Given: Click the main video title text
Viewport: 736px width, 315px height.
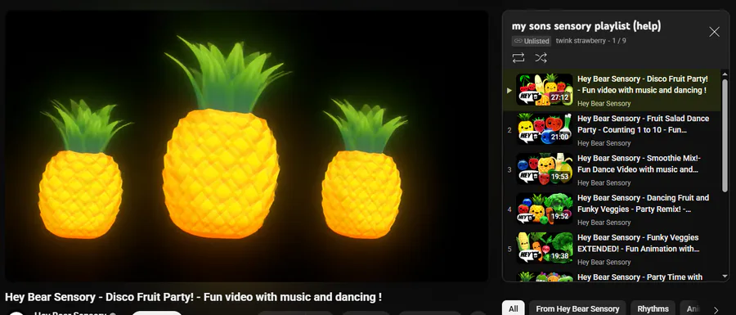Looking at the screenshot, I should click(x=193, y=297).
